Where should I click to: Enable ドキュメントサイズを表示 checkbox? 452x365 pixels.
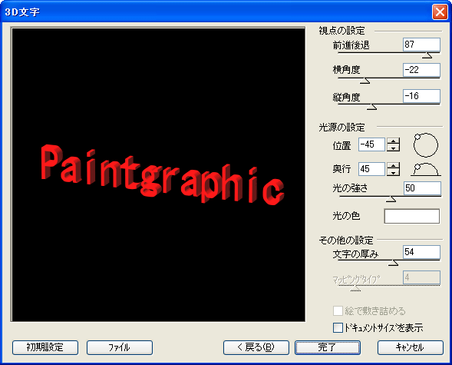[338, 328]
